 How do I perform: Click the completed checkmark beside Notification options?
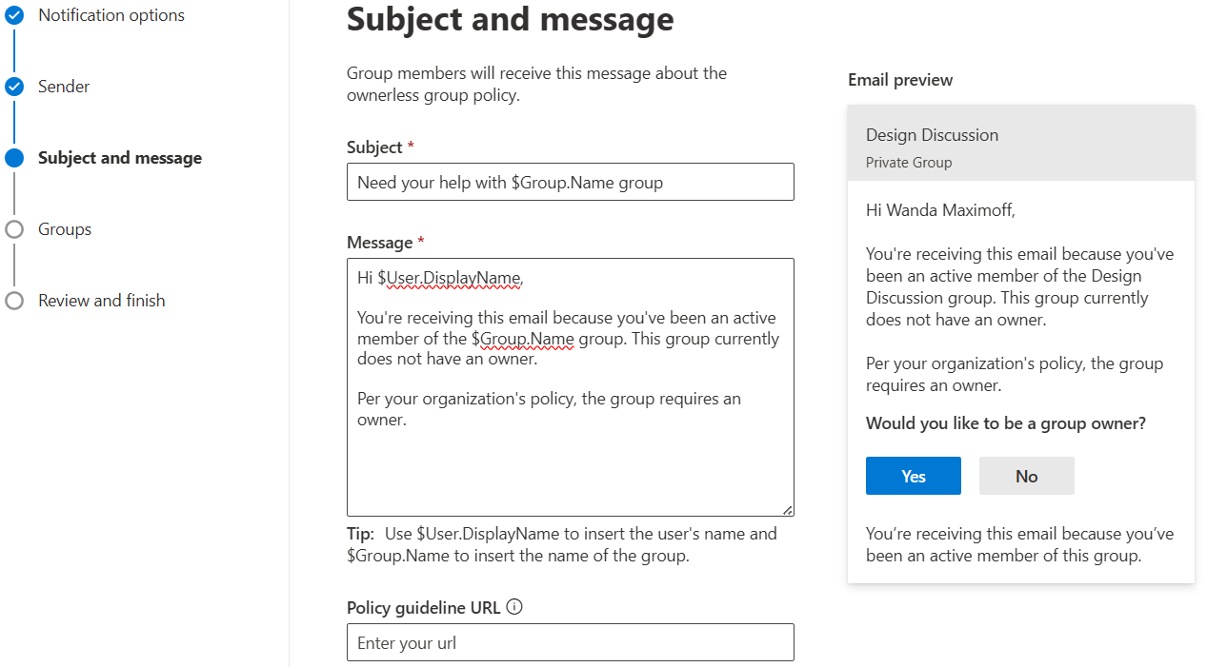point(14,14)
